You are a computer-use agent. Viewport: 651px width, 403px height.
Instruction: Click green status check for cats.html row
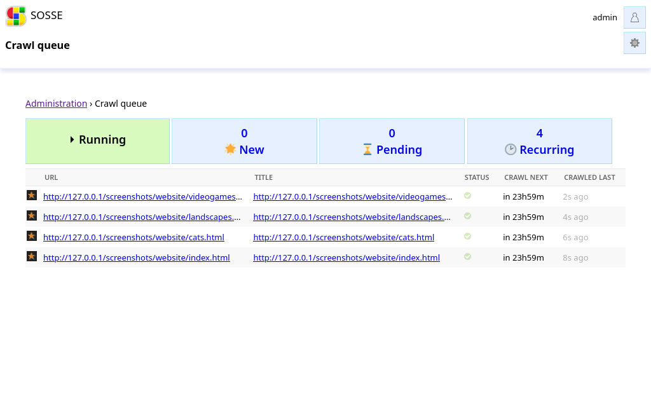pos(467,236)
